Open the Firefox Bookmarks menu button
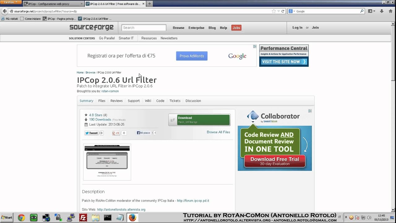 pos(372,11)
